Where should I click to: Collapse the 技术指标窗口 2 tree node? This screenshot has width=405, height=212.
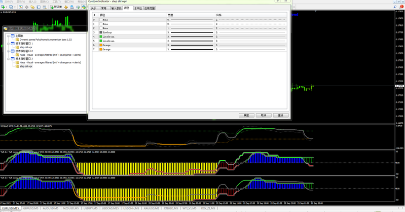click(9, 51)
